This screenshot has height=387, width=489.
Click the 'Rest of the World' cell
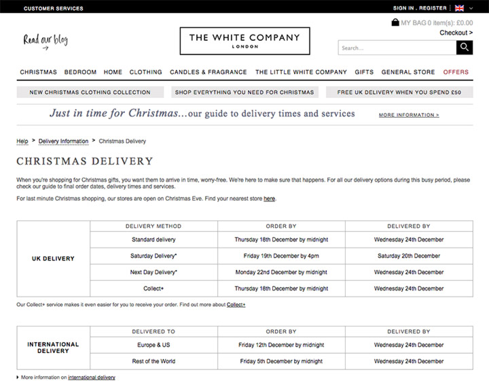click(x=153, y=361)
